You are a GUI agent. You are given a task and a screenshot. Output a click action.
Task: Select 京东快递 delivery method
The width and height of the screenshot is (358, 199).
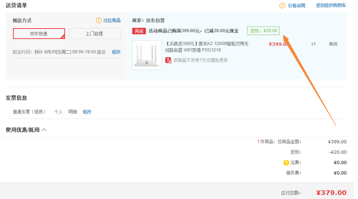point(39,34)
